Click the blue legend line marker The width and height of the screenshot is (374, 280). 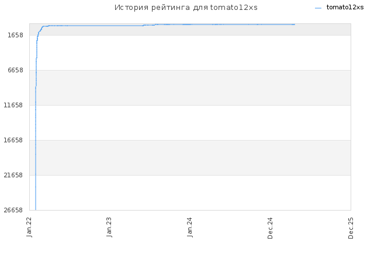tap(318, 8)
